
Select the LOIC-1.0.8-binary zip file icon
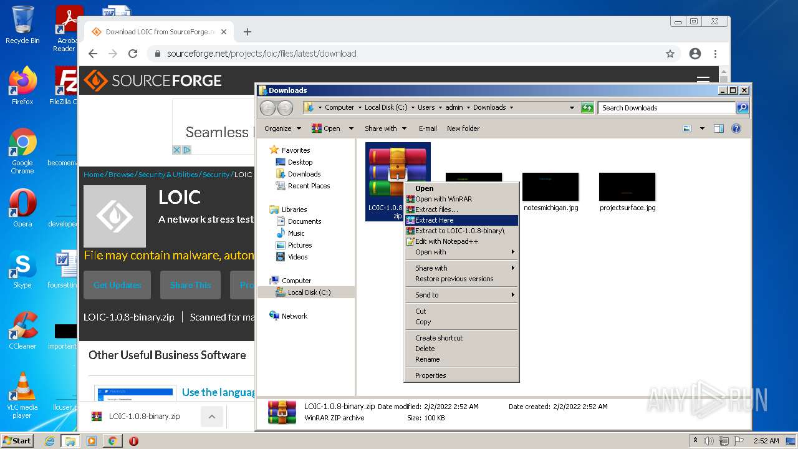coord(398,171)
